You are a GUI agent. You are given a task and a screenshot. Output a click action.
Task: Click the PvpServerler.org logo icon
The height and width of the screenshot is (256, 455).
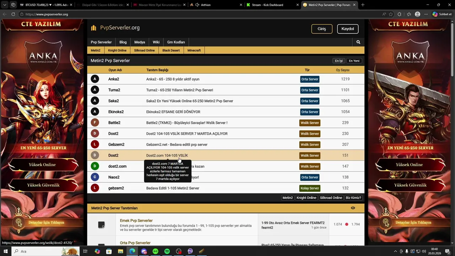93,28
